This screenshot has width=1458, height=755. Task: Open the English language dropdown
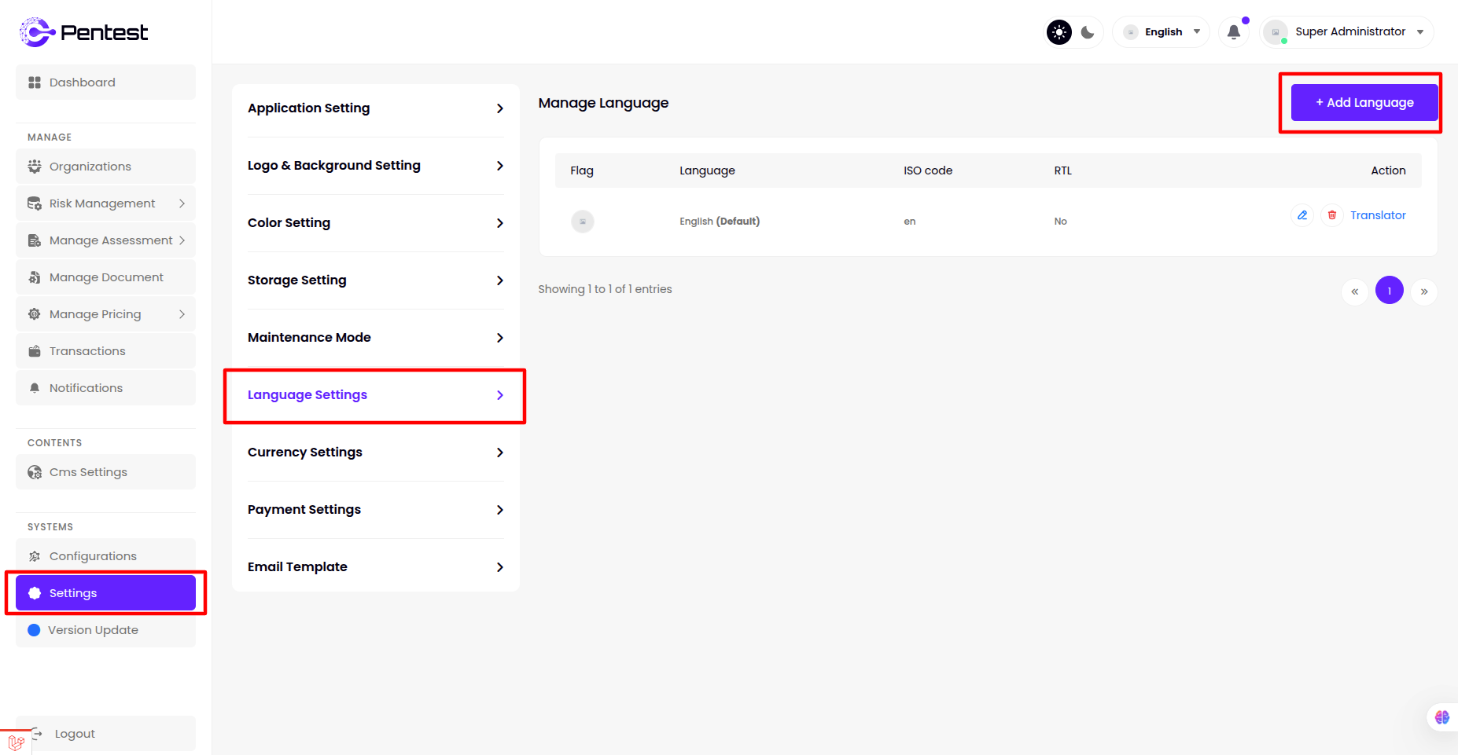[x=1162, y=32]
